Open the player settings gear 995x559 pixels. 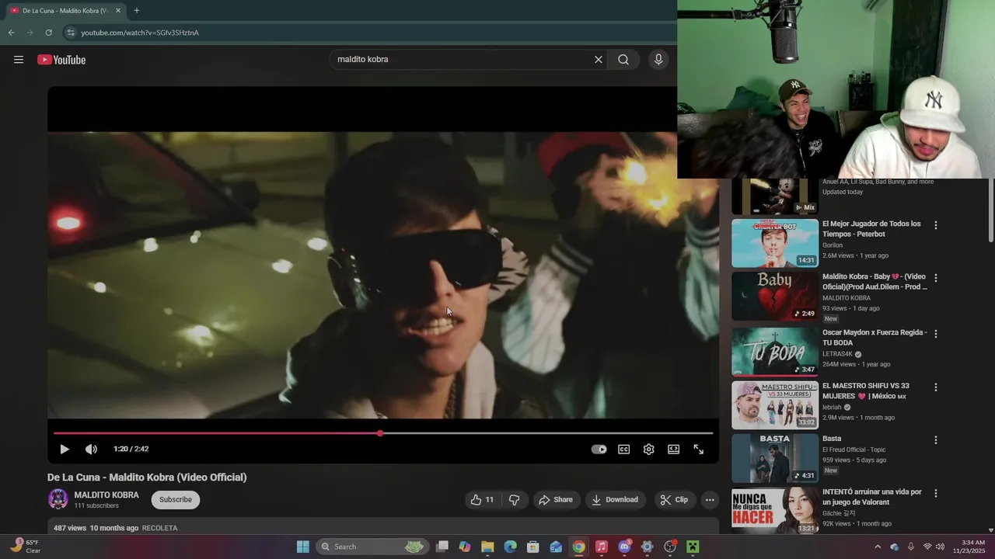(x=648, y=449)
